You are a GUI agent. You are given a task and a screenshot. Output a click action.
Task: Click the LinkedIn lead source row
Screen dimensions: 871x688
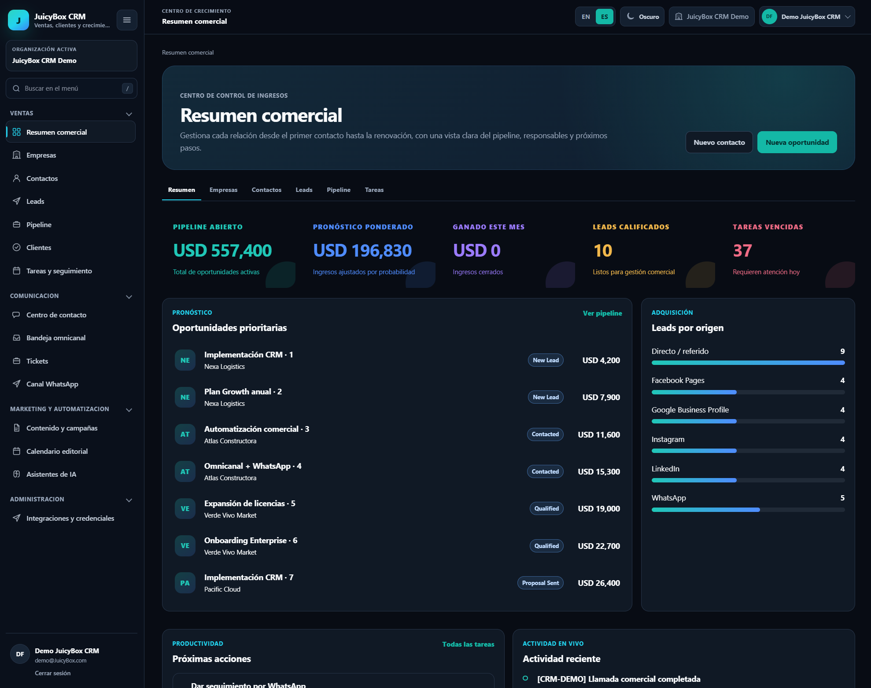pos(748,474)
